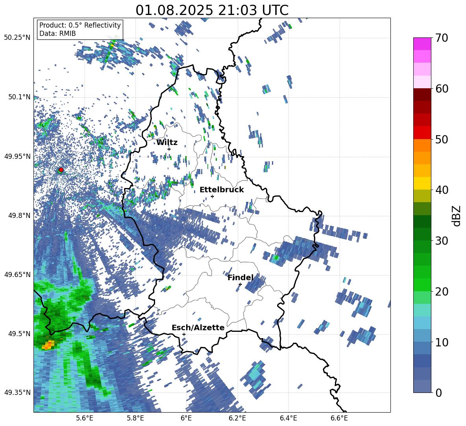
Task: Click the 5.6°E longitude label
Action: point(84,418)
